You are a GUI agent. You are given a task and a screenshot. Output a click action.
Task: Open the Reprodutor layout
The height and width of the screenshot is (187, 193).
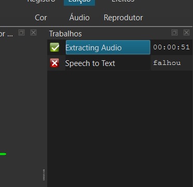123,18
